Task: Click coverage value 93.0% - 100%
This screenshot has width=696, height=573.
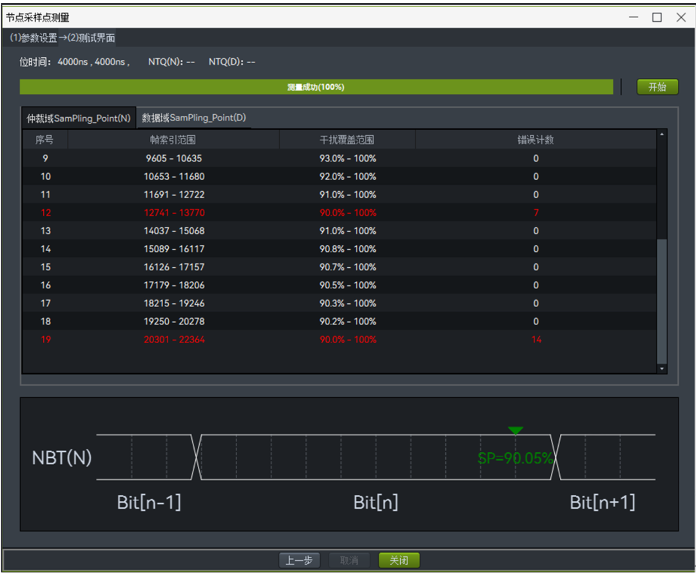Action: [x=347, y=158]
